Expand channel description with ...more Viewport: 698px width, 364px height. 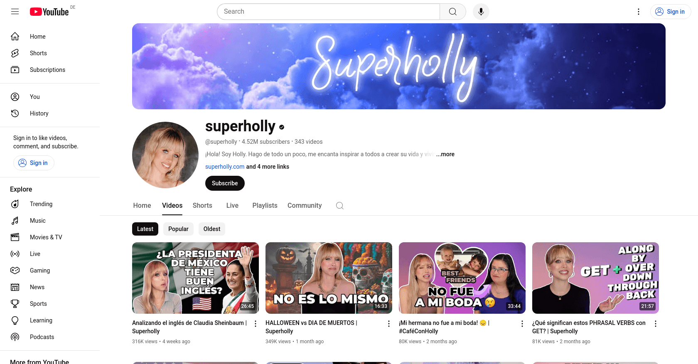tap(445, 154)
